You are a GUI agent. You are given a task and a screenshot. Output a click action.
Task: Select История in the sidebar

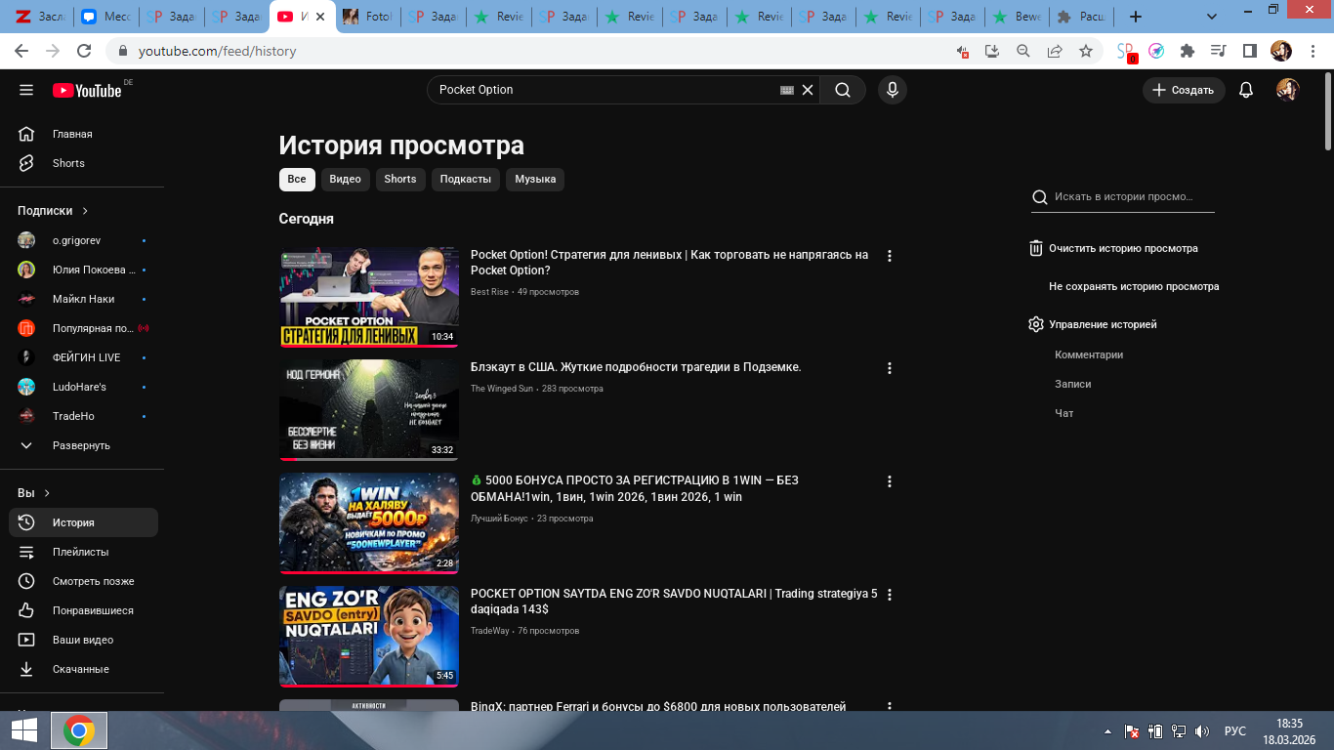[83, 522]
